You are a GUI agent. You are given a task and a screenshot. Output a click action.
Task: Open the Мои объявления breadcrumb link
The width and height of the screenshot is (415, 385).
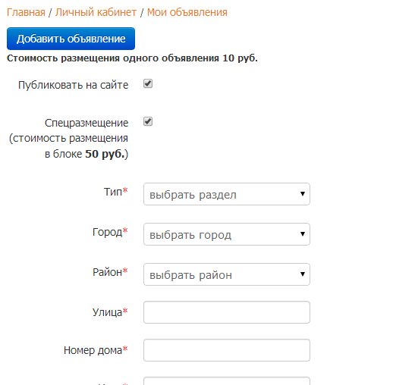(x=187, y=12)
